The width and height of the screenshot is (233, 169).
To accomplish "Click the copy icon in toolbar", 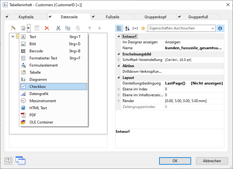I will coord(68,28).
